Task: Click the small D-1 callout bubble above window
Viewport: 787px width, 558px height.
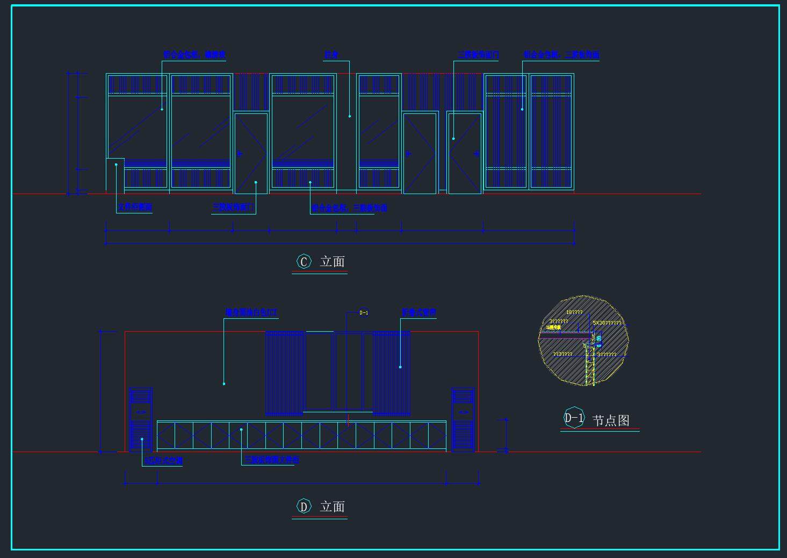Action: (364, 313)
